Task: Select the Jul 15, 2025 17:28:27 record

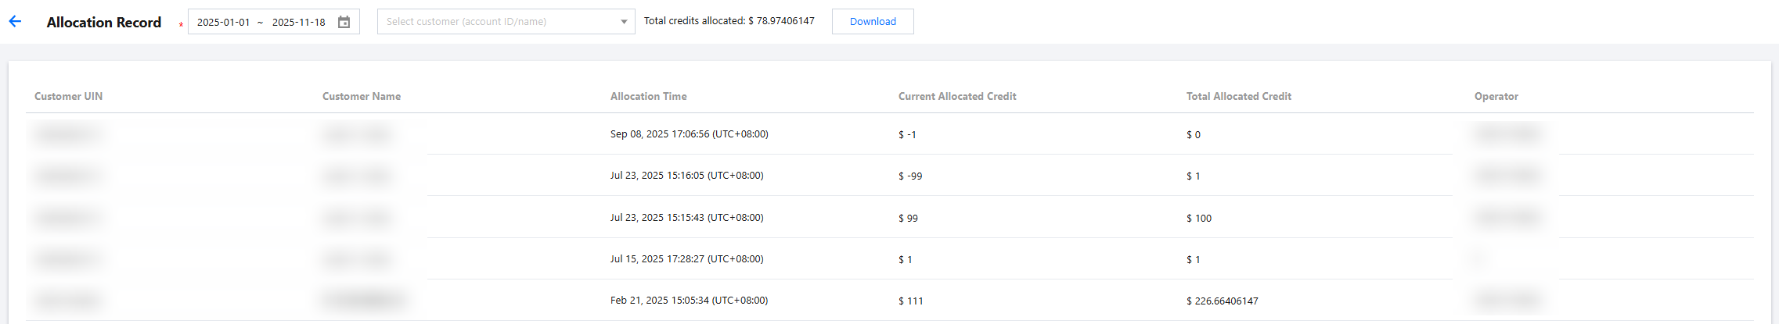Action: [686, 259]
